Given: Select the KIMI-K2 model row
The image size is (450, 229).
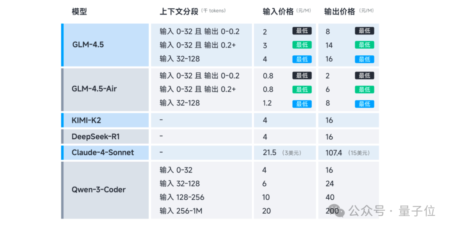Looking at the screenshot, I should click(x=220, y=120).
